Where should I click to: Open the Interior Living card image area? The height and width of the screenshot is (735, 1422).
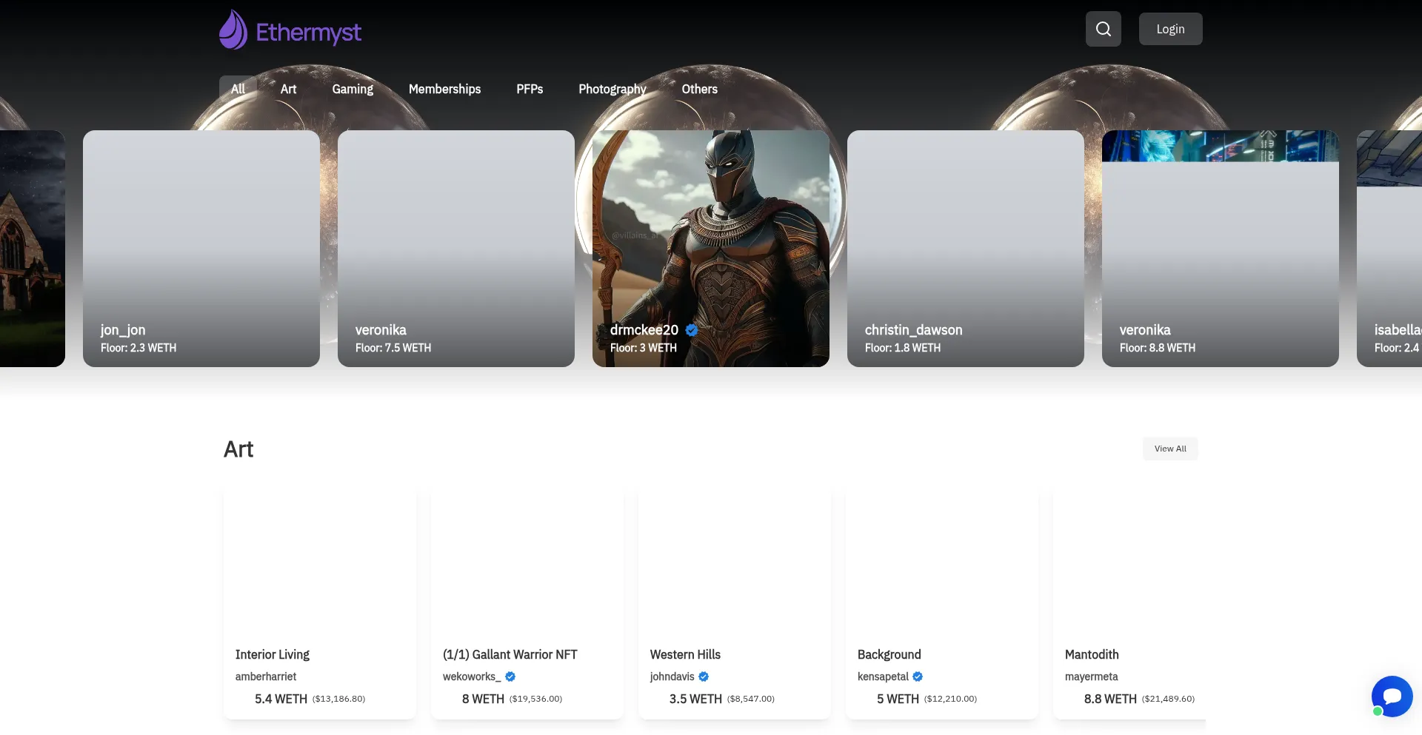pyautogui.click(x=320, y=563)
